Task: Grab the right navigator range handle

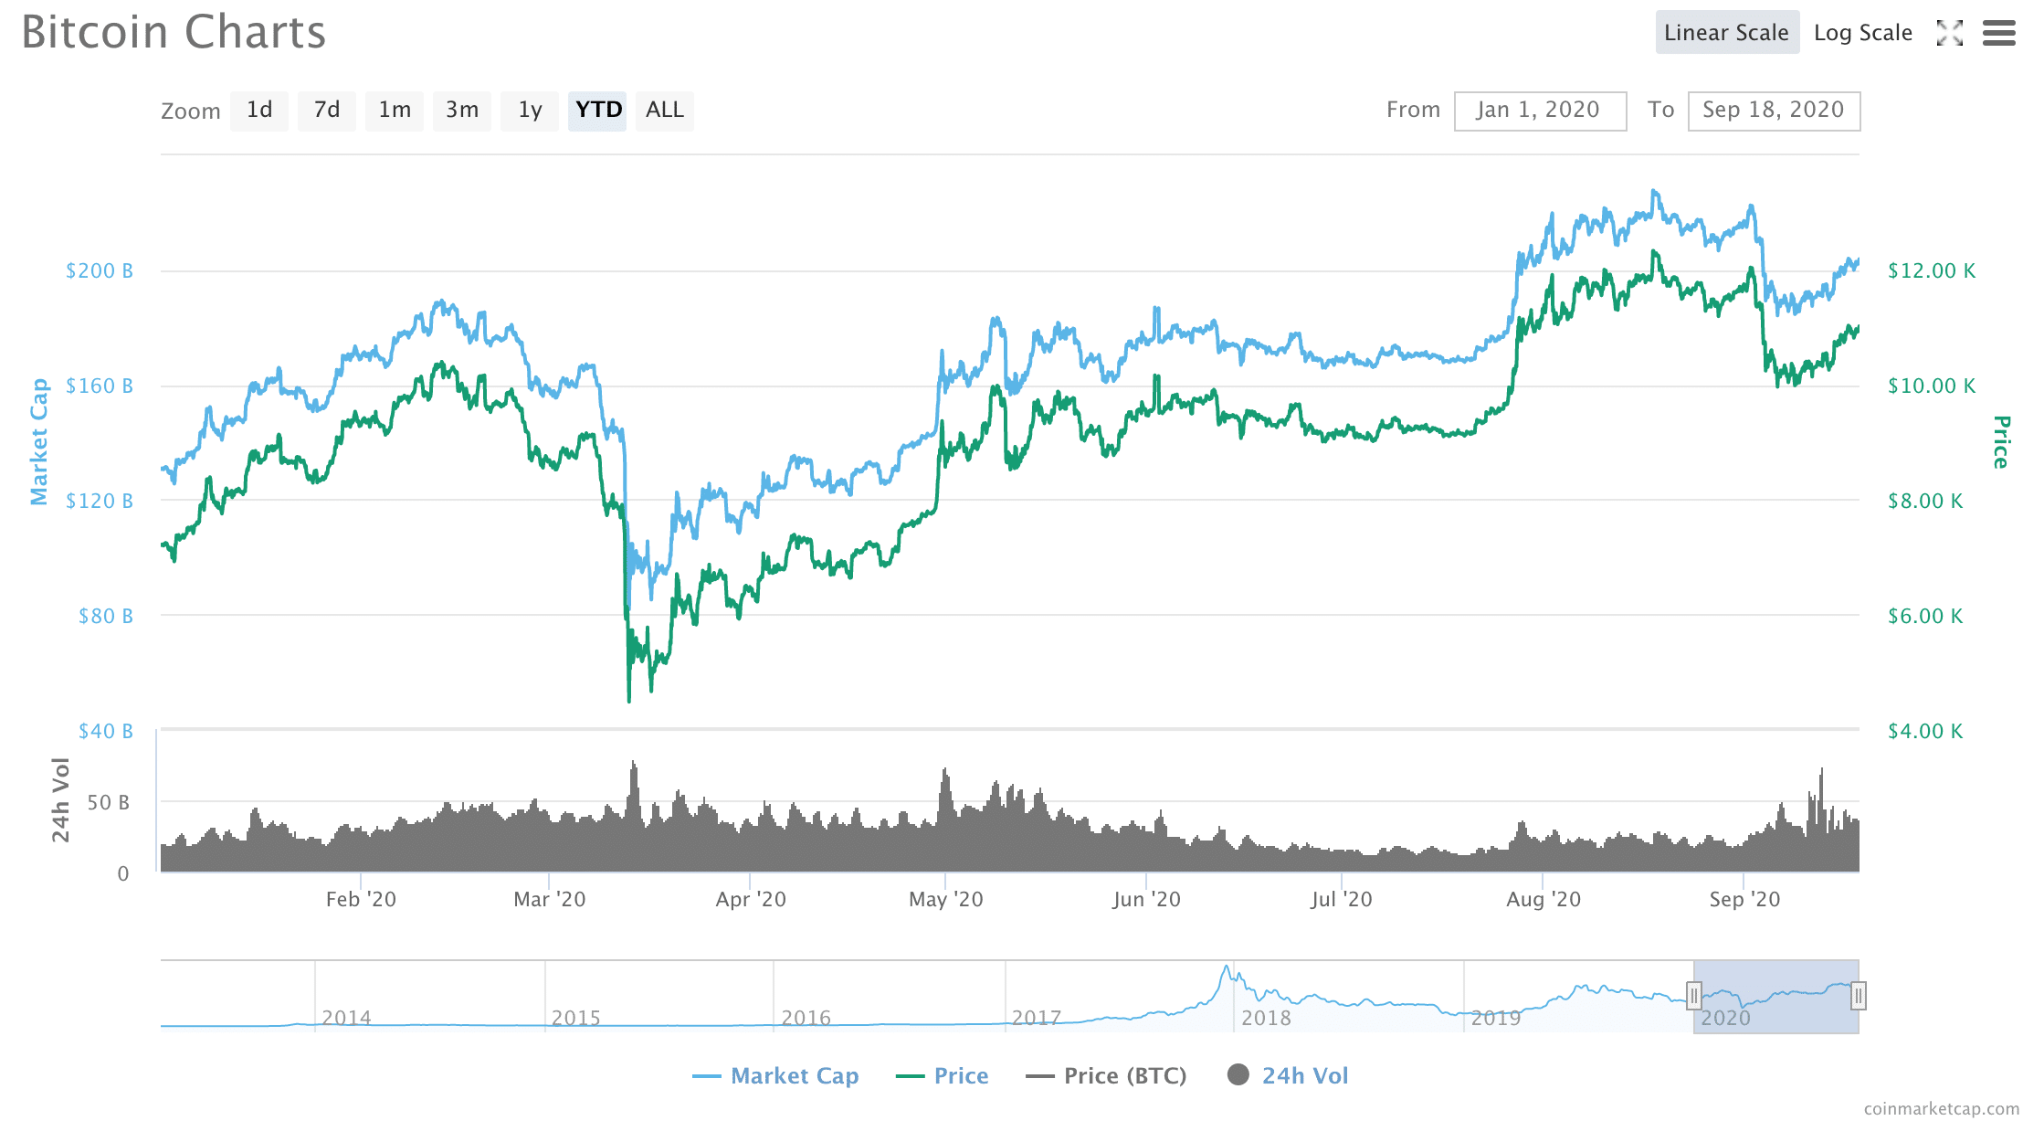Action: click(x=1858, y=995)
